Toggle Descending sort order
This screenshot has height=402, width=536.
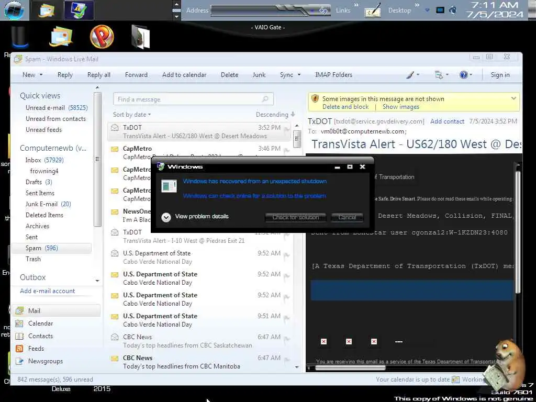pos(275,115)
